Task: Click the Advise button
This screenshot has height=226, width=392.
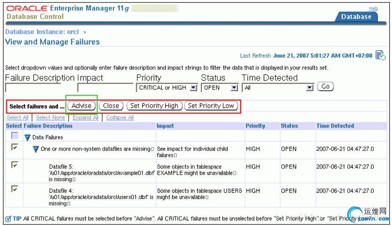Action: (x=81, y=106)
